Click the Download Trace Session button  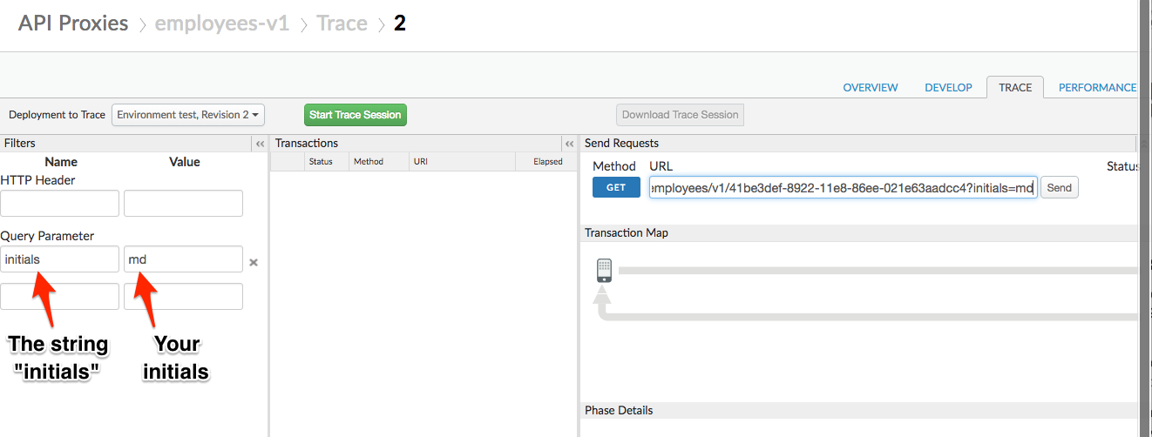(x=680, y=115)
